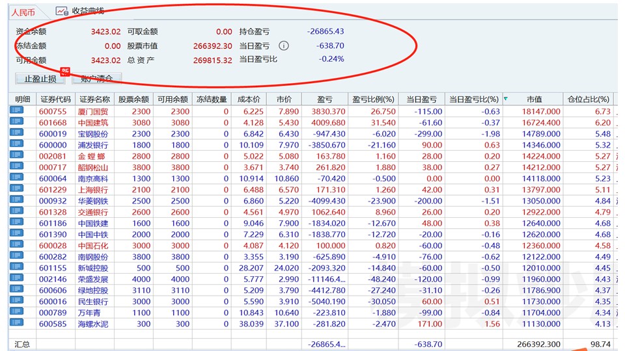This screenshot has height=351, width=625.
Task: Open details icon for 厦门国贸 row
Action: [x=16, y=110]
